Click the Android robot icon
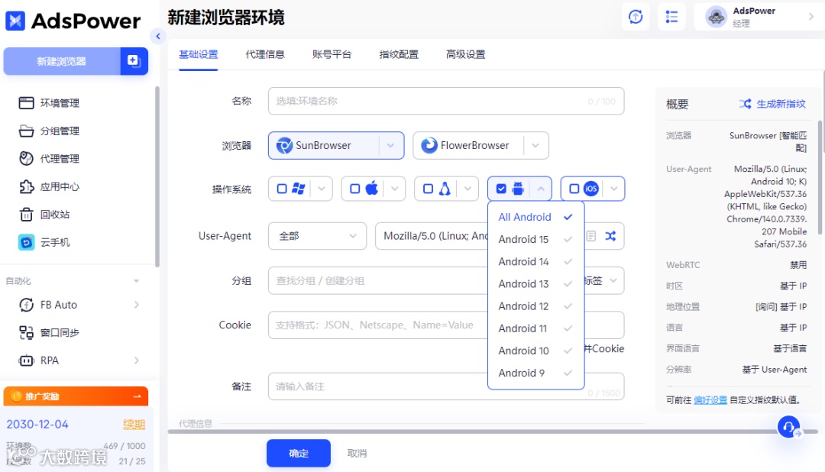 click(518, 189)
